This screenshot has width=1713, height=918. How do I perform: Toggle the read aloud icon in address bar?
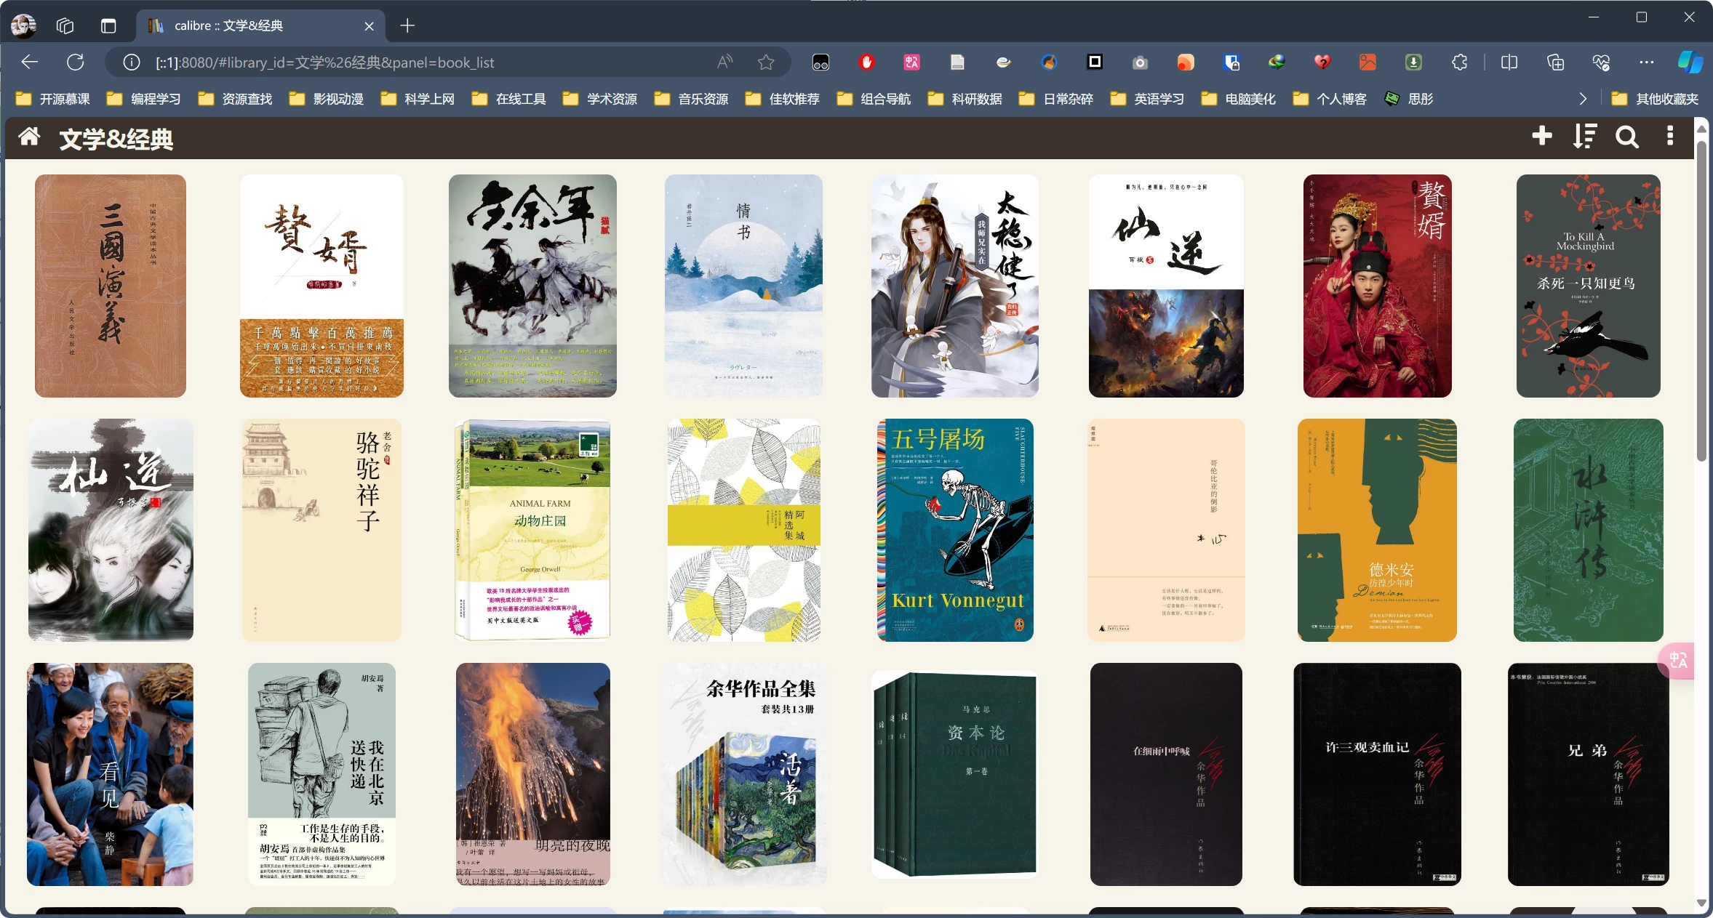(724, 63)
